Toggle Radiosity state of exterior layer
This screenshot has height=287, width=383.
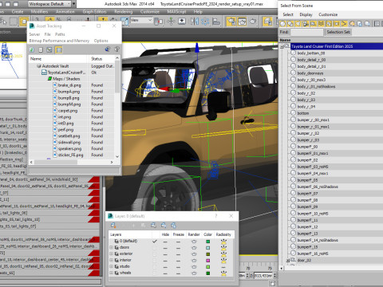tap(223, 254)
